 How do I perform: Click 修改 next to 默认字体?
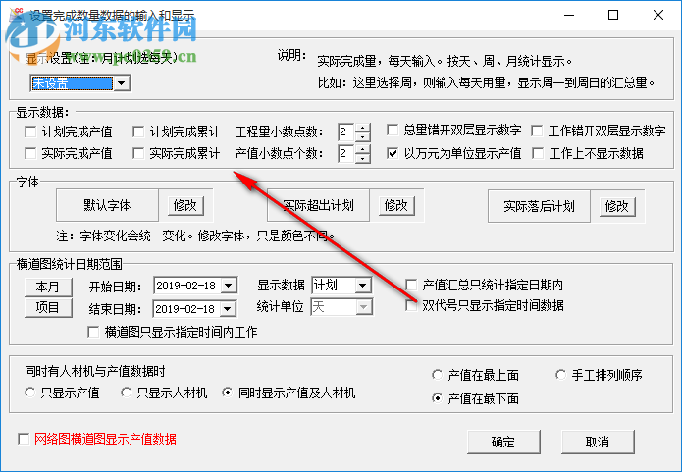pos(185,205)
